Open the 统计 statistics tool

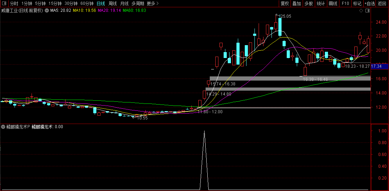pyautogui.click(x=321, y=3)
